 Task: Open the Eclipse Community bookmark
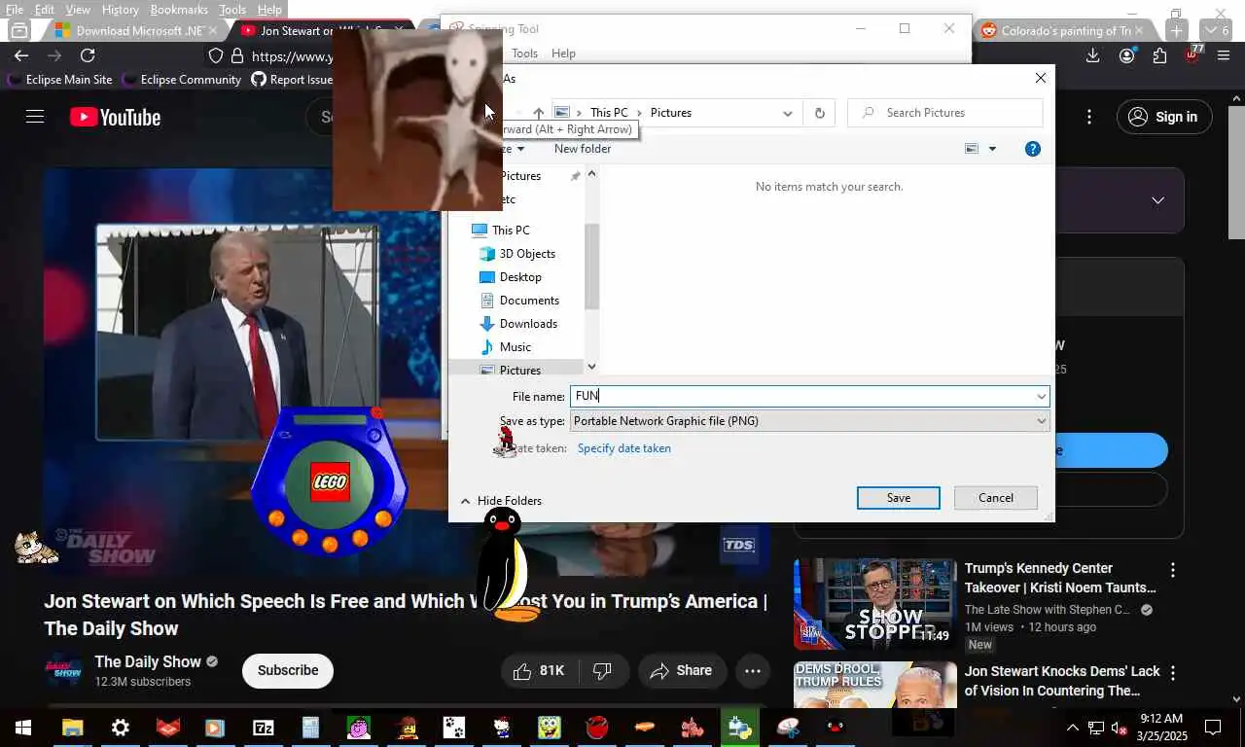coord(181,80)
